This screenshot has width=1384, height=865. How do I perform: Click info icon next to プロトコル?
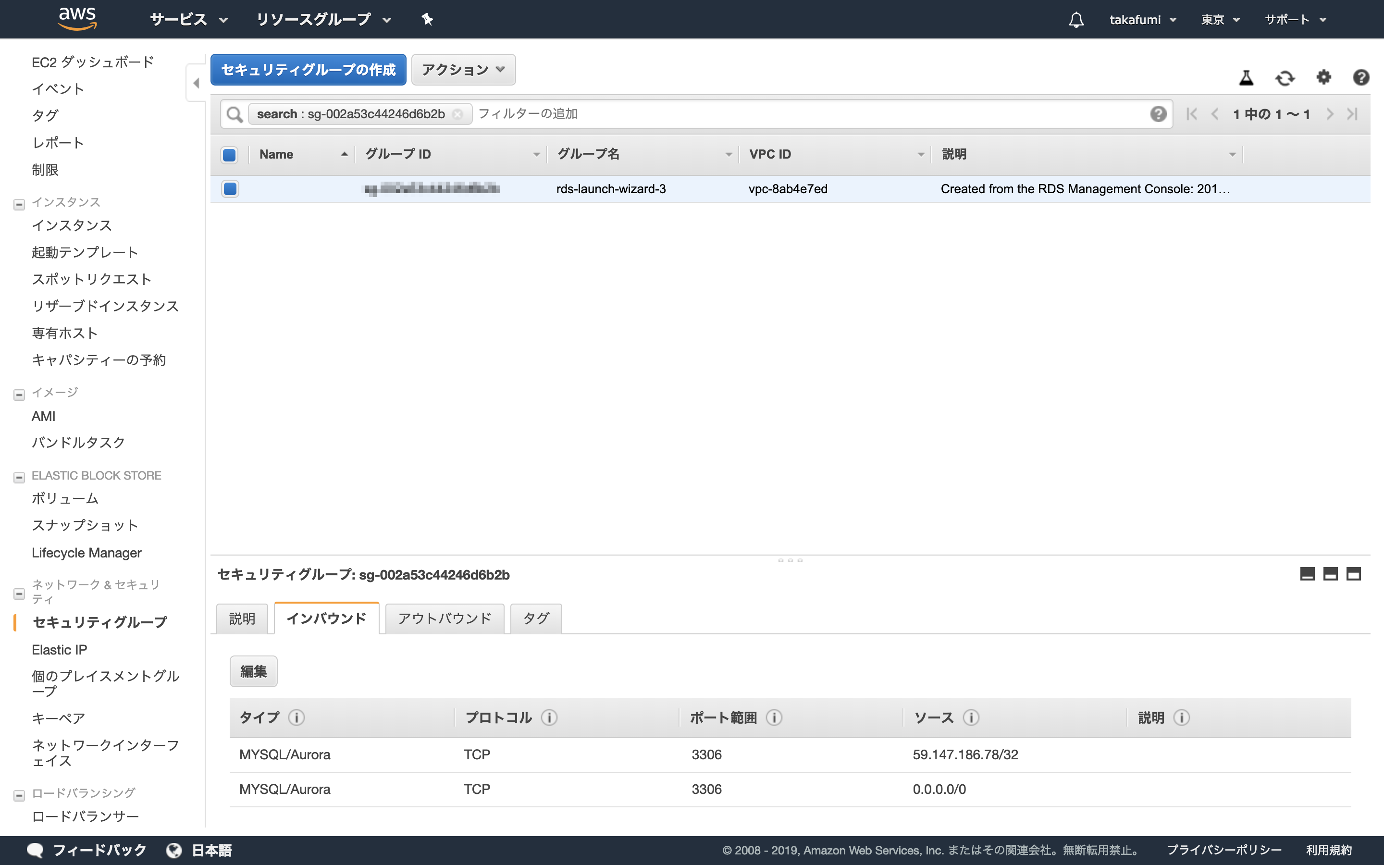(549, 717)
